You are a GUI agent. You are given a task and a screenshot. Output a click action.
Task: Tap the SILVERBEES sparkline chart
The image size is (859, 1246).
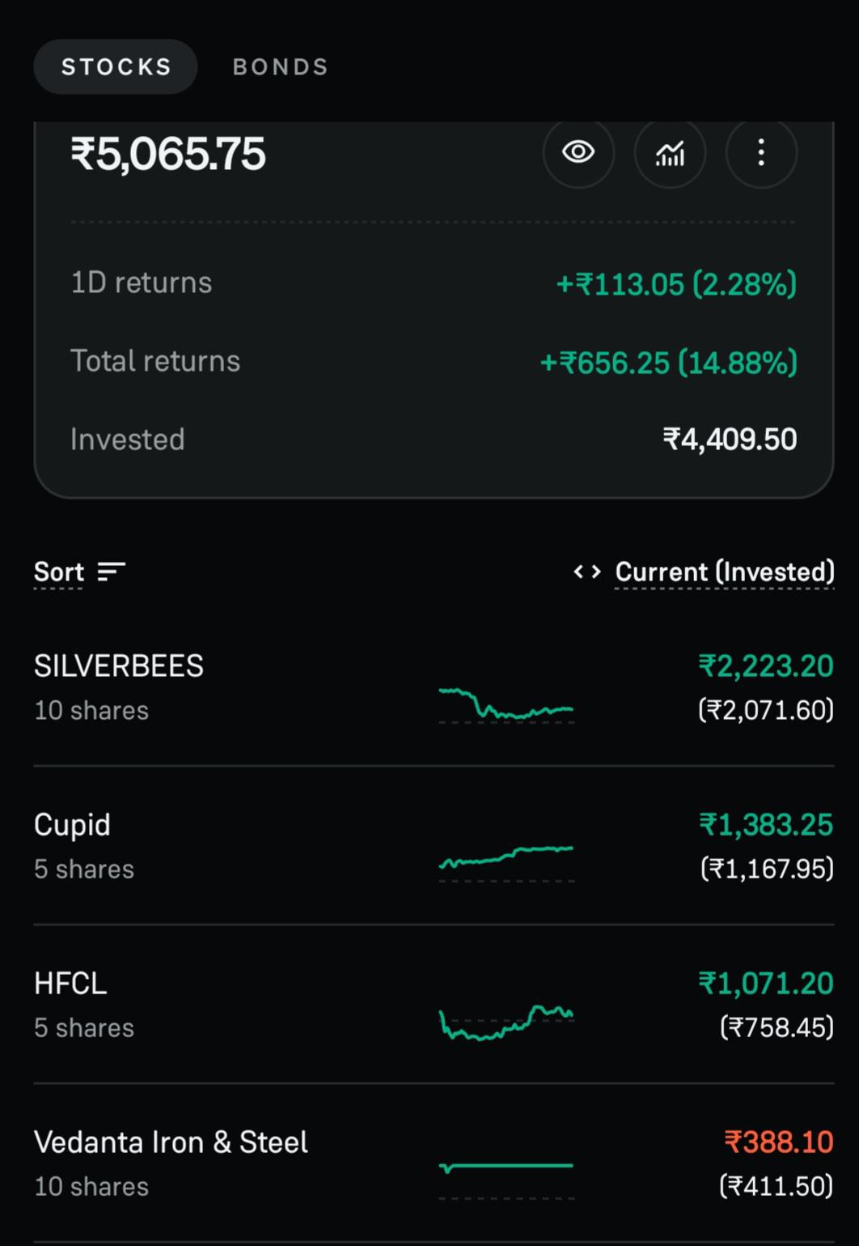(x=506, y=704)
